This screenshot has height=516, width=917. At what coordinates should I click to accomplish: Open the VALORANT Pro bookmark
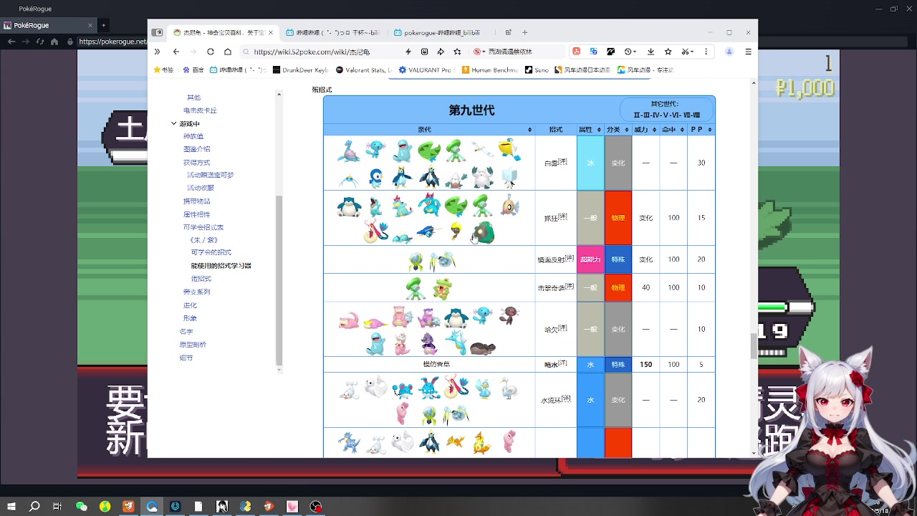[427, 70]
